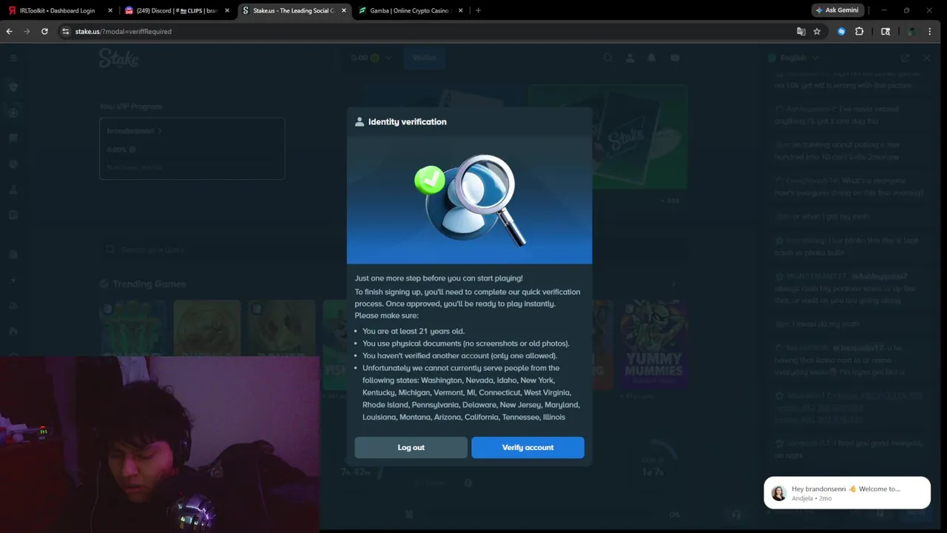
Task: Open the blue circular extension icon
Action: coord(841,31)
